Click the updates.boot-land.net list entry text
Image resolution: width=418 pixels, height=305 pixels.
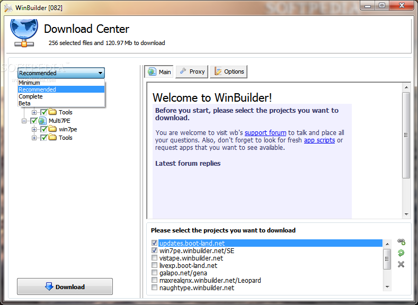tap(192, 243)
